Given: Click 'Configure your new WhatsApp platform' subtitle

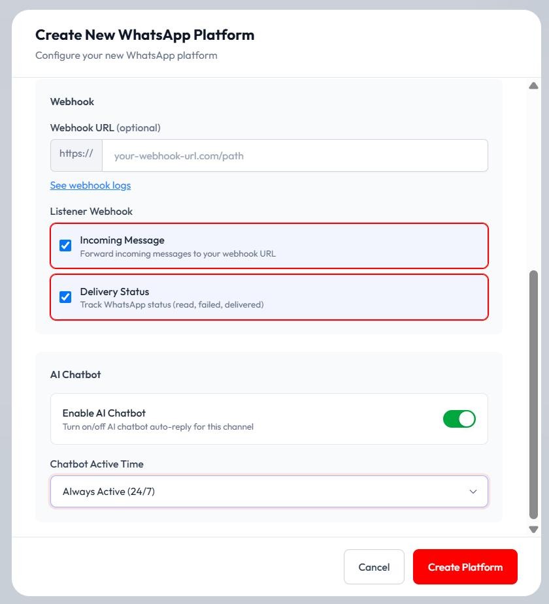Looking at the screenshot, I should pyautogui.click(x=126, y=56).
